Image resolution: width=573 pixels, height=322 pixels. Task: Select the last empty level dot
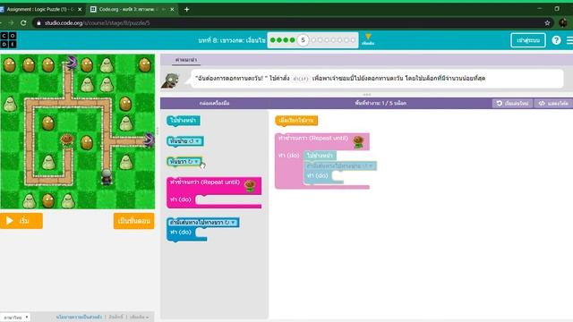click(x=353, y=40)
